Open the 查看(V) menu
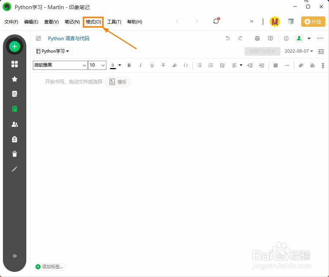 click(x=52, y=22)
